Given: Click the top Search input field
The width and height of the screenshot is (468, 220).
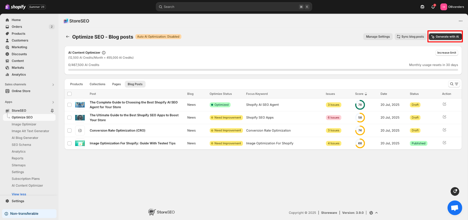Looking at the screenshot, I should pos(234,7).
